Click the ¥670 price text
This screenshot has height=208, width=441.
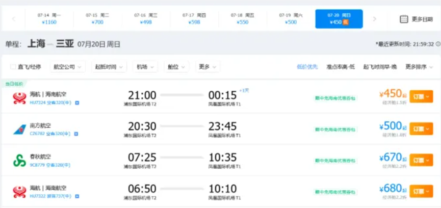[393, 157]
